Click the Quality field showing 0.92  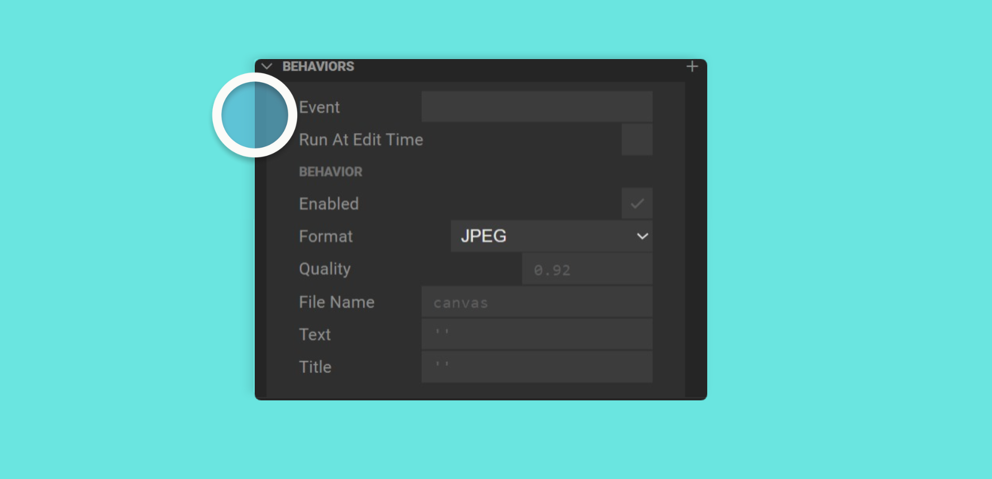(x=587, y=269)
